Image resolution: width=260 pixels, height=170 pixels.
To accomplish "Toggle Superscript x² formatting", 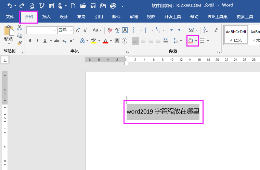I will point(72,41).
